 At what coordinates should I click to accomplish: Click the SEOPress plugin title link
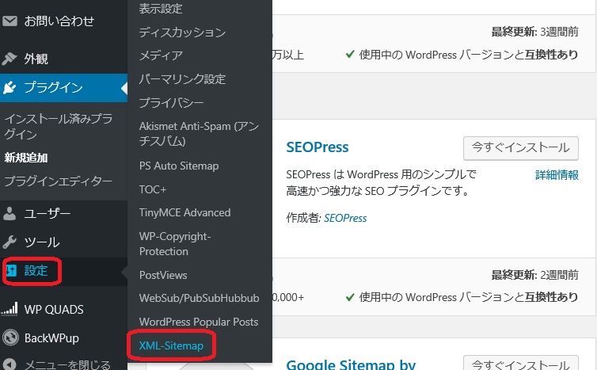click(x=317, y=147)
